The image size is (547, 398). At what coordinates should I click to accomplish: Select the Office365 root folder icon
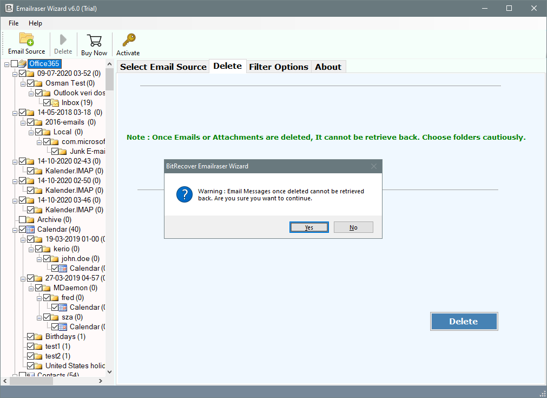[23, 63]
